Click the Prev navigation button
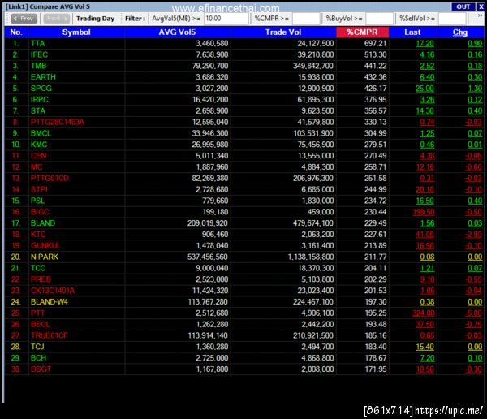 tap(24, 19)
